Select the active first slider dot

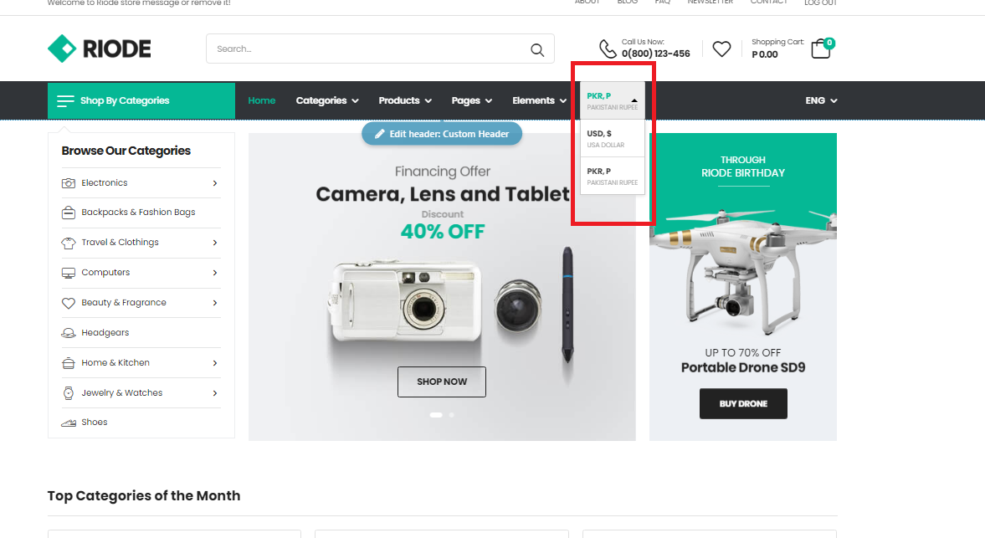(435, 415)
